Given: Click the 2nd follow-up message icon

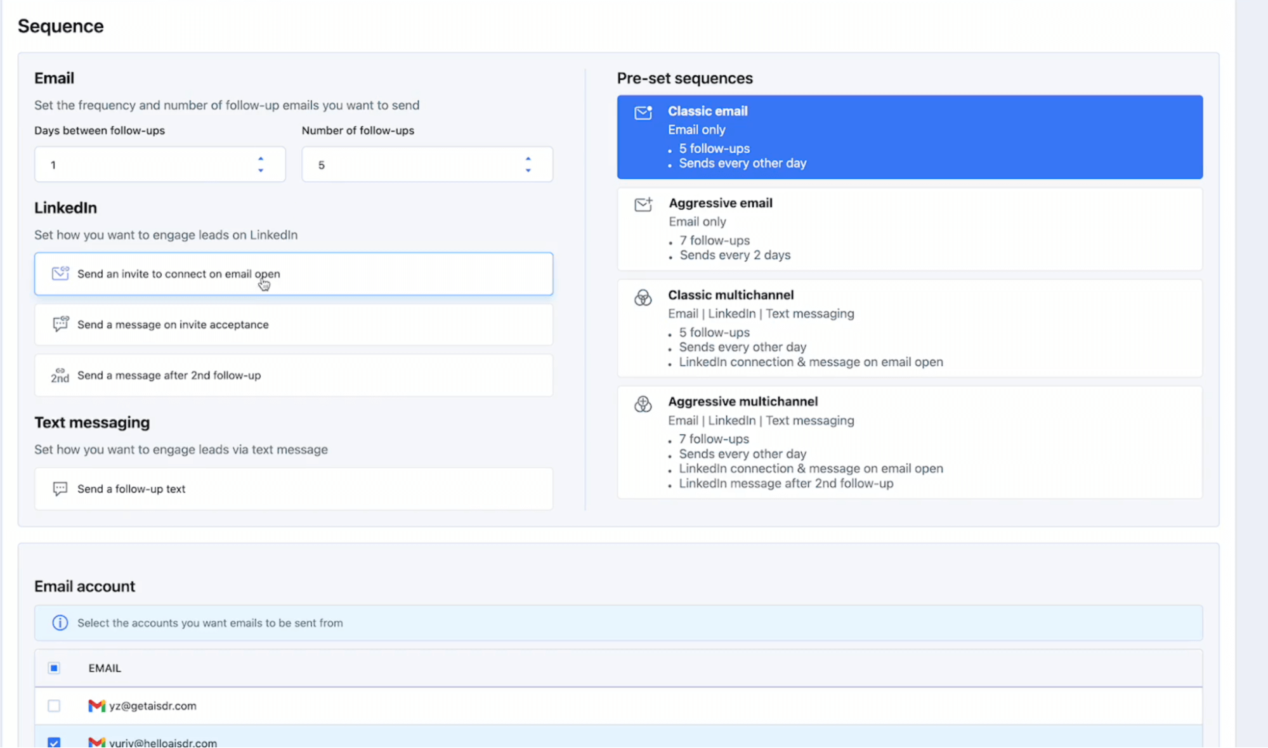Looking at the screenshot, I should coord(59,375).
